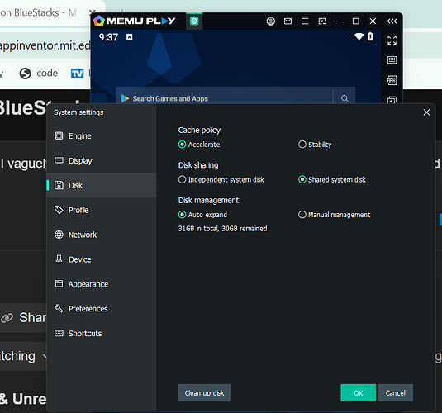Viewport: 442px width, 413px height.
Task: Confirm settings with the OK button
Action: pyautogui.click(x=358, y=392)
